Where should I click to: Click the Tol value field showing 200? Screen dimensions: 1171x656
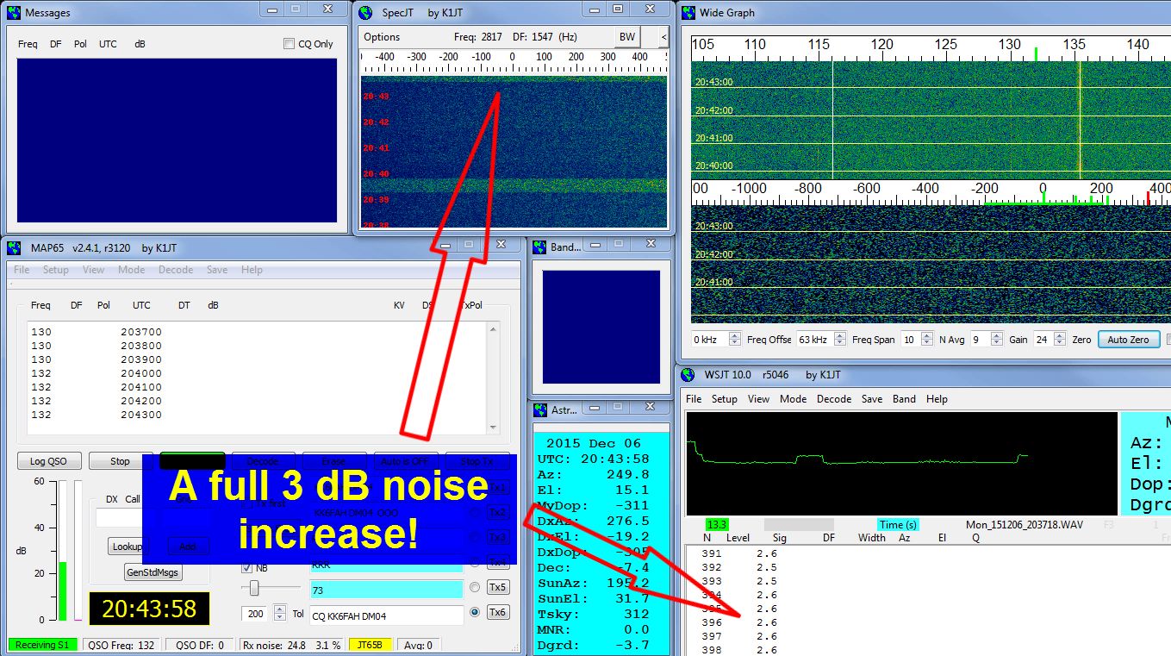pos(257,614)
